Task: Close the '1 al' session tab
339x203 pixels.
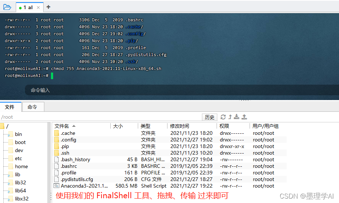Action: tap(38, 8)
